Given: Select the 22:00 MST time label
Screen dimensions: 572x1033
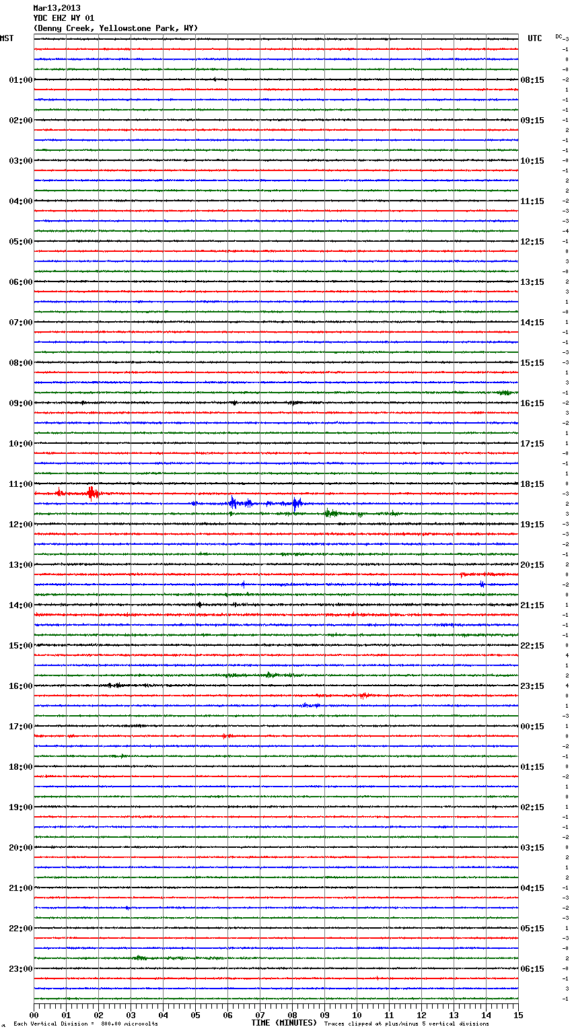Looking at the screenshot, I should click(x=21, y=929).
